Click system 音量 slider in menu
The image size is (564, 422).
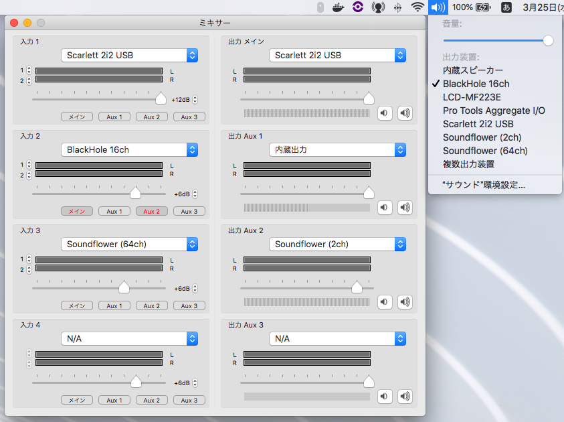[x=498, y=41]
